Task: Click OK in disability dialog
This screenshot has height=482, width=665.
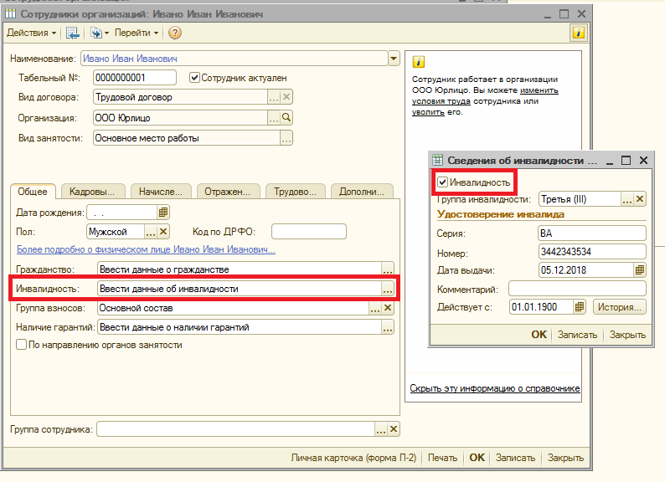Action: [x=539, y=335]
